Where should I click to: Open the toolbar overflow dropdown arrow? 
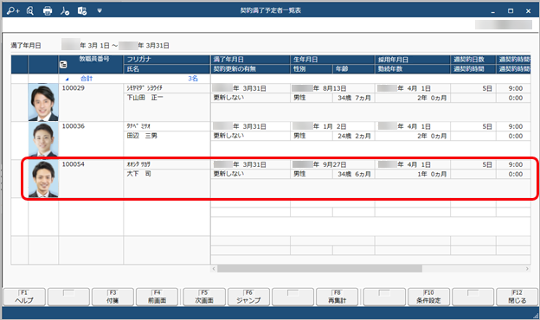[x=100, y=10]
